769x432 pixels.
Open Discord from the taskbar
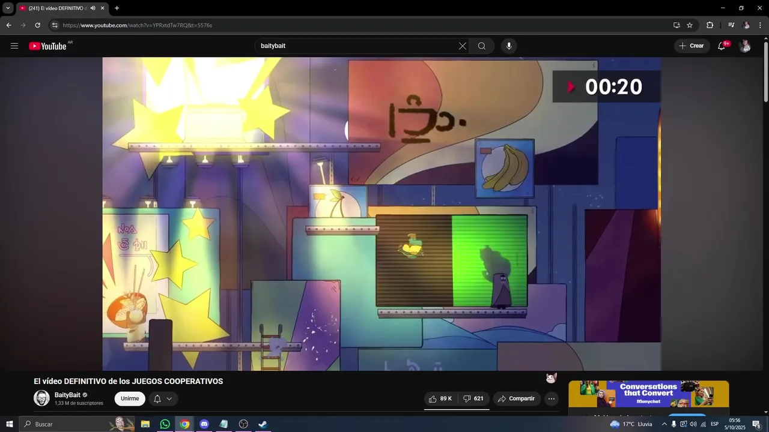coord(204,424)
